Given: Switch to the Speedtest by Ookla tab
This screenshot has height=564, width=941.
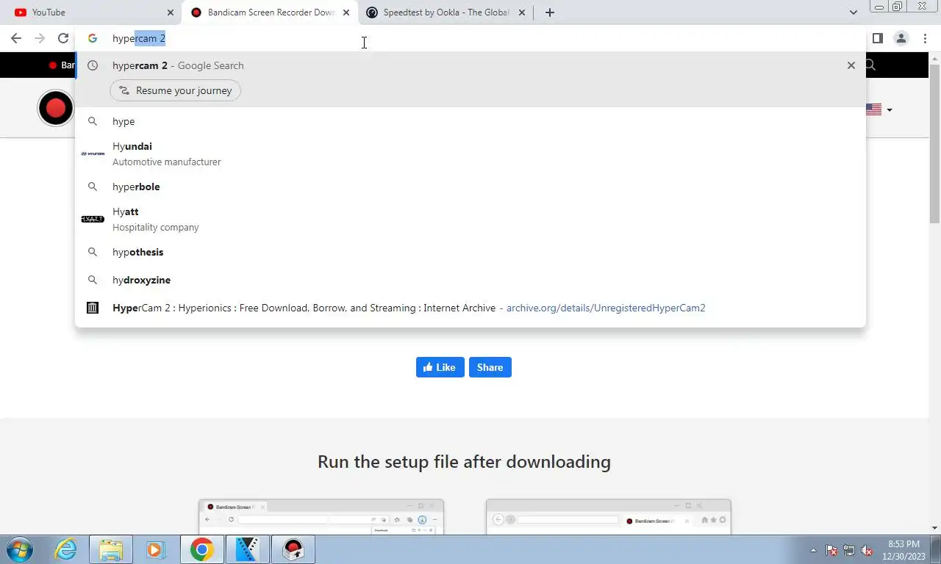Looking at the screenshot, I should pyautogui.click(x=446, y=12).
